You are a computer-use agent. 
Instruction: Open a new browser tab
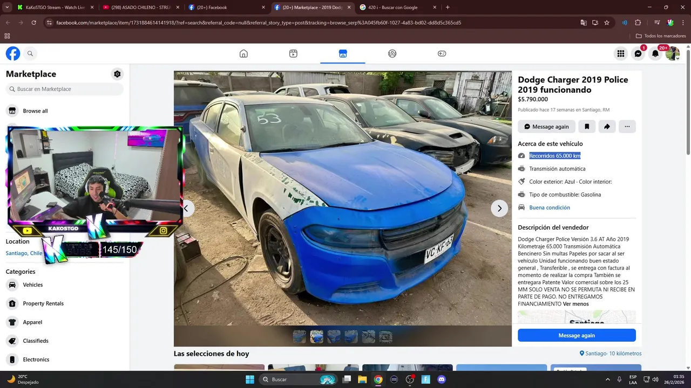click(x=448, y=8)
